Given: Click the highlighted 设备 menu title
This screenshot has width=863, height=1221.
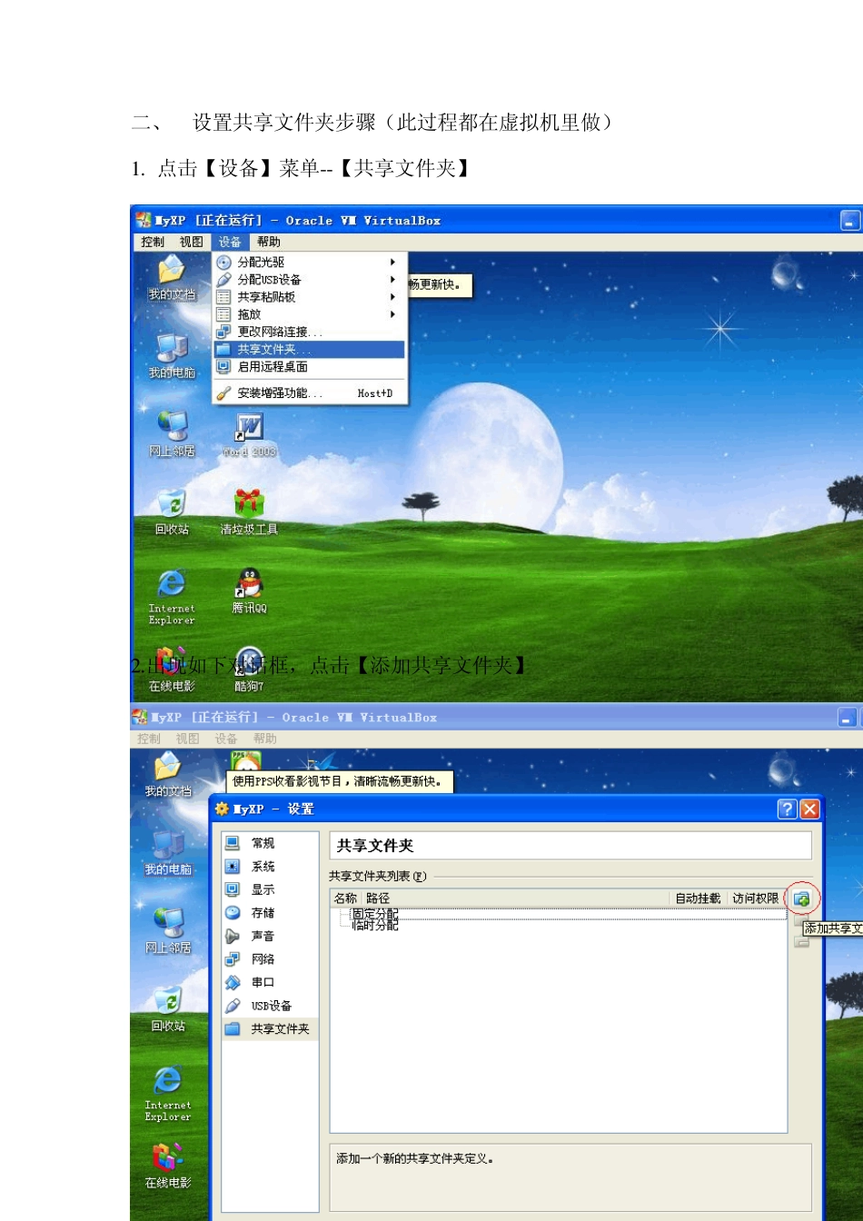Looking at the screenshot, I should point(230,242).
